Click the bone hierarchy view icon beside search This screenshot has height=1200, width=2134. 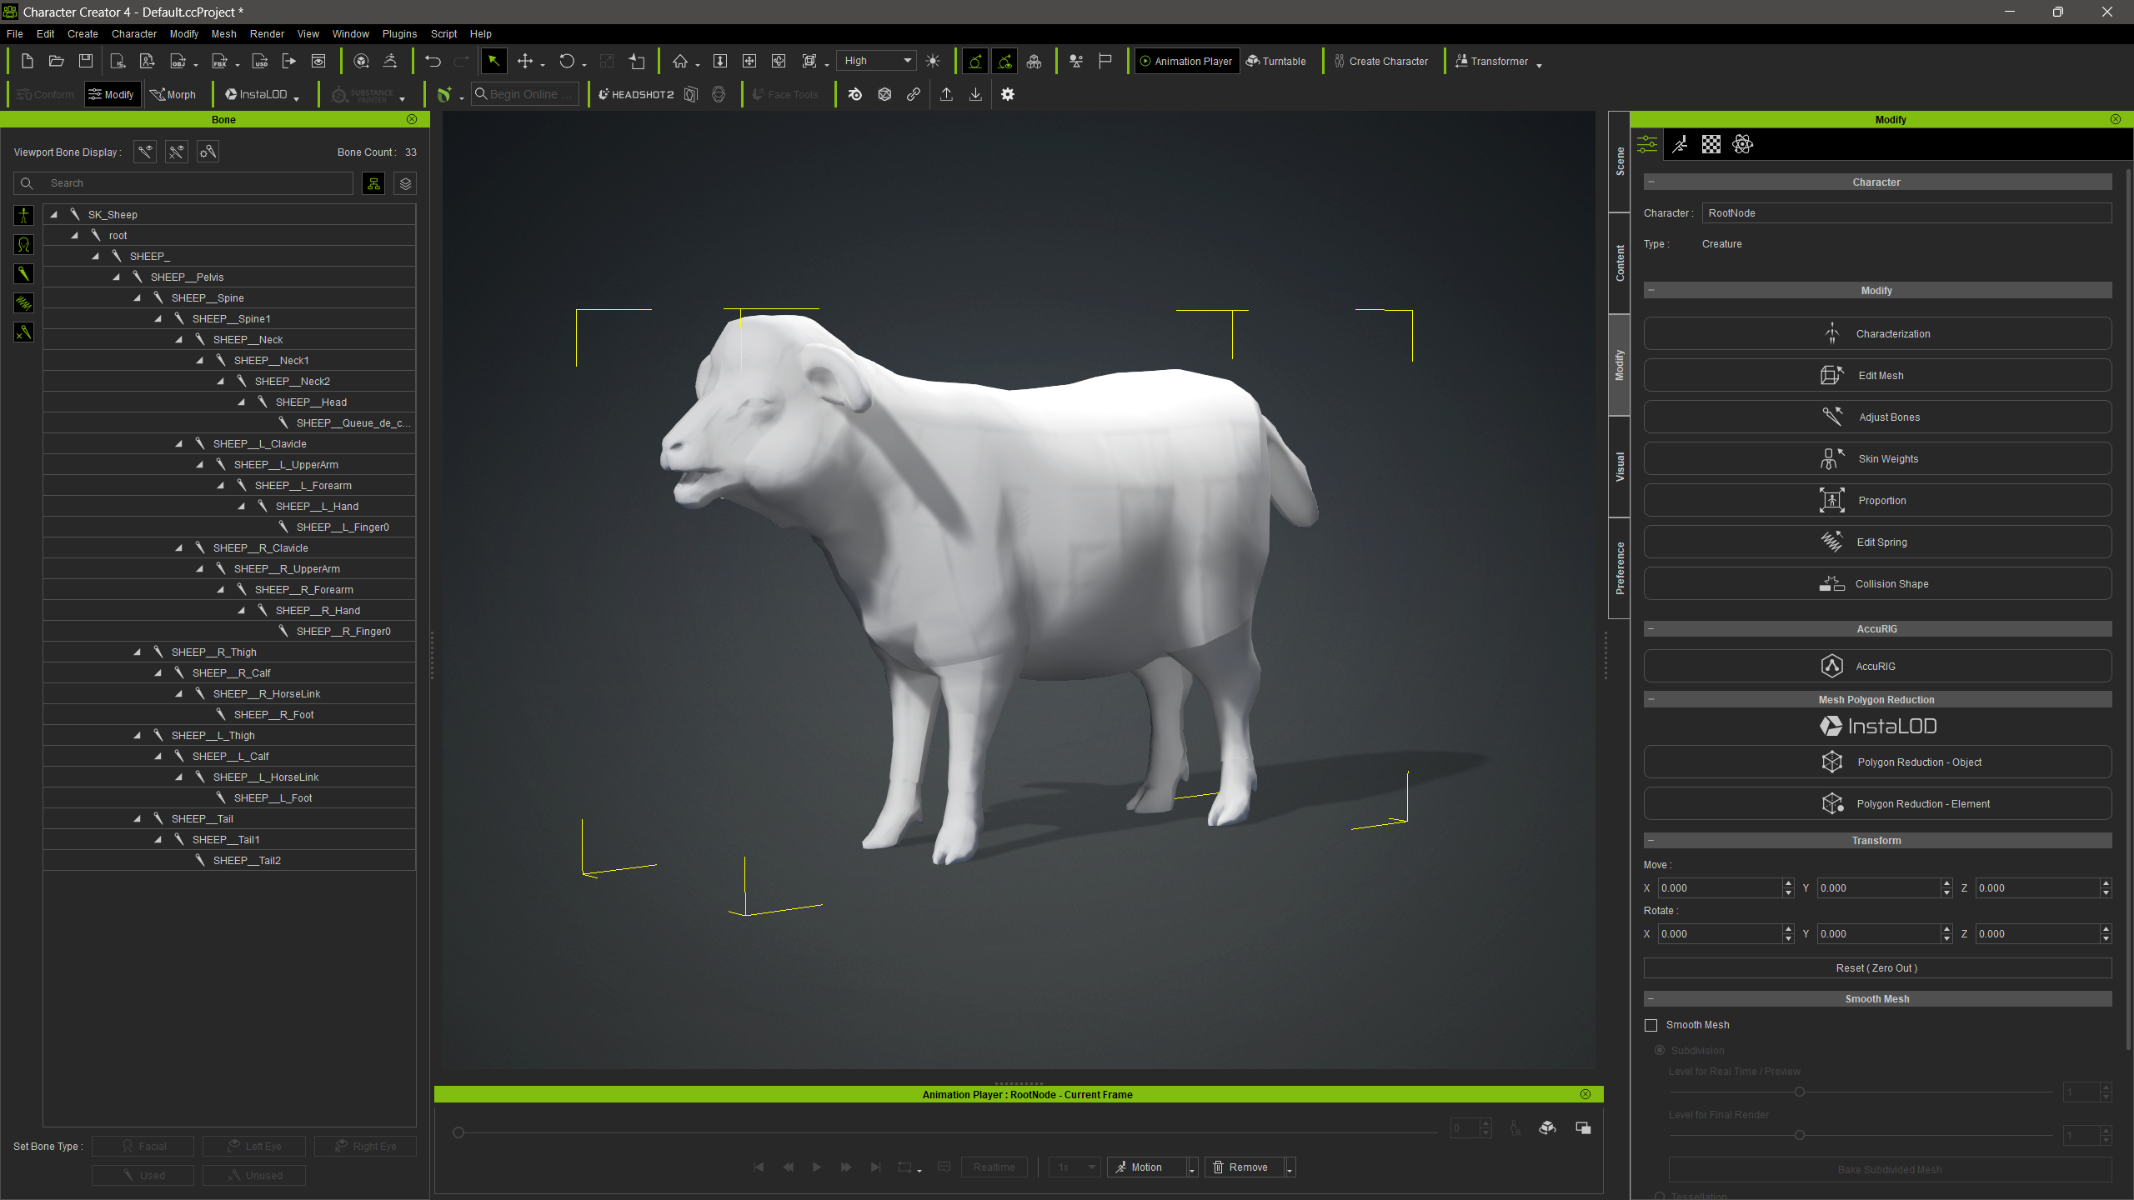pos(373,183)
